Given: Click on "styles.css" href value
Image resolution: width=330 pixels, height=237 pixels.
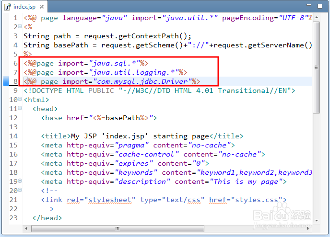Looking at the screenshot, I should pos(257,200).
